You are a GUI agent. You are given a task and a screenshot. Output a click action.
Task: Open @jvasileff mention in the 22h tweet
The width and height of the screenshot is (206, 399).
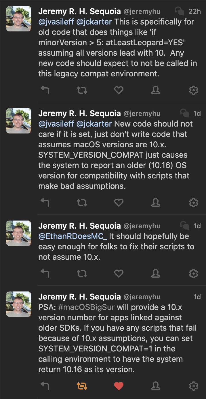[56, 22]
